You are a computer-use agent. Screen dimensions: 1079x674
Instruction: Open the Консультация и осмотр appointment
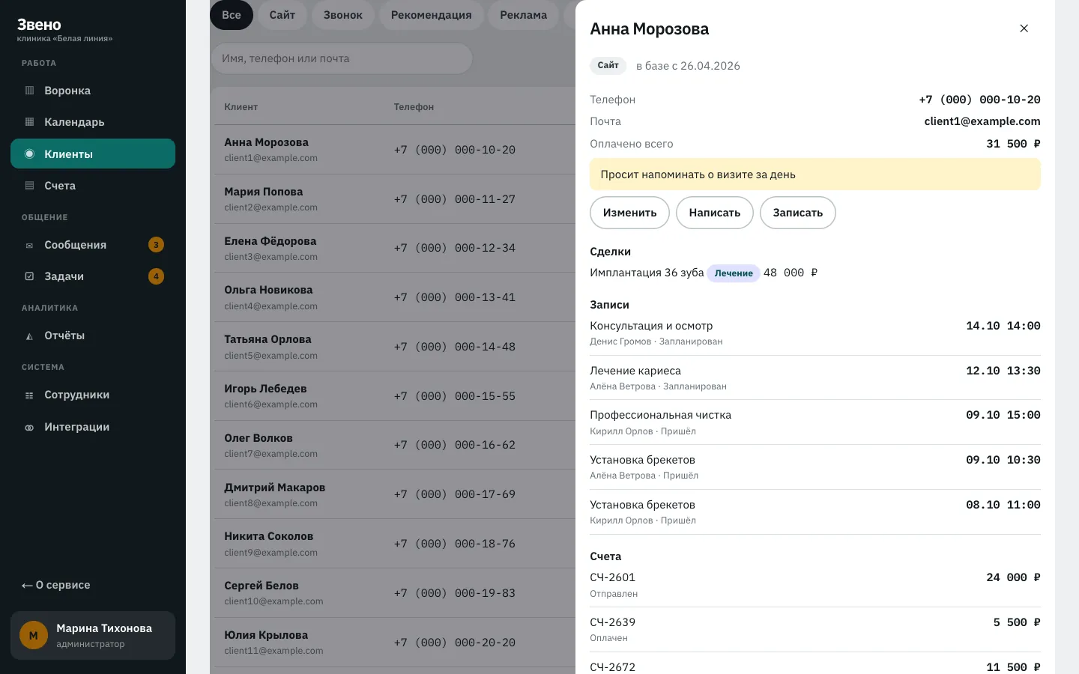815,333
